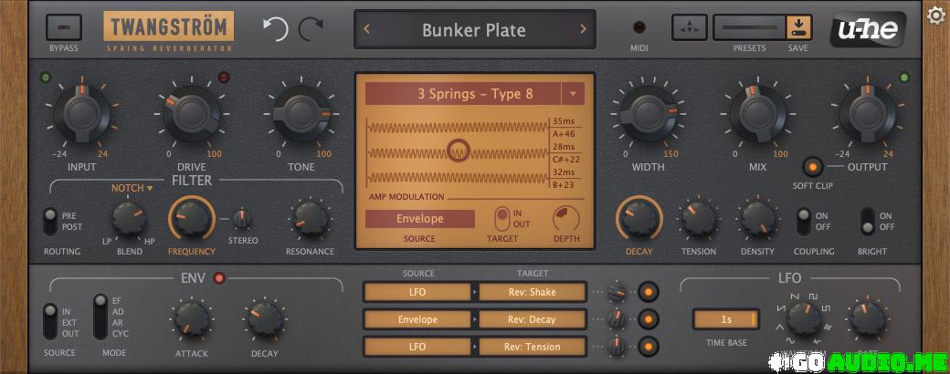Click the Rev: Shake amount knob

617,292
